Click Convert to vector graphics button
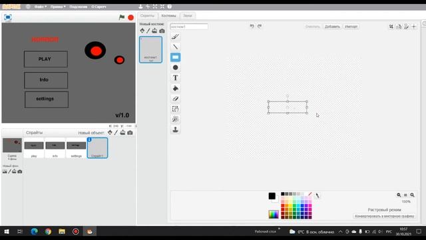Image resolution: width=426 pixels, height=240 pixels. coord(385,216)
